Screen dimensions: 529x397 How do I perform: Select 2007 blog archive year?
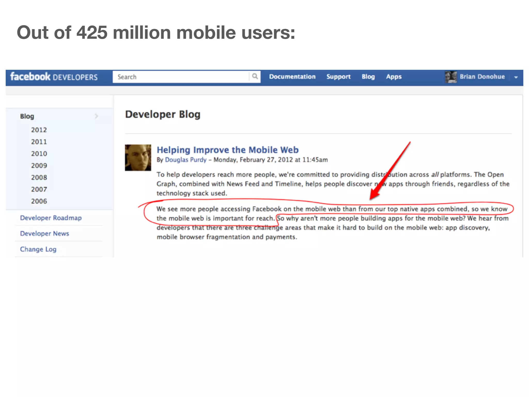coord(39,189)
